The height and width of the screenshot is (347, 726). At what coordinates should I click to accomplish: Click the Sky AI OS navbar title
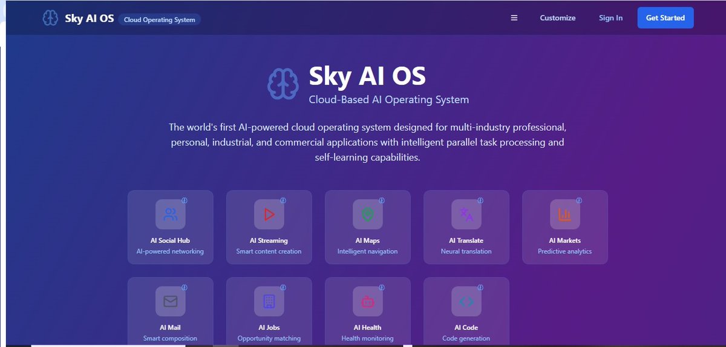coord(90,18)
